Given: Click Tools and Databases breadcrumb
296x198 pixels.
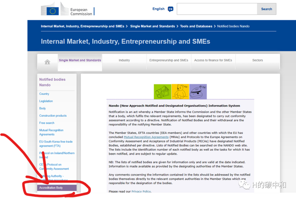Looking at the screenshot, I should [x=196, y=26].
